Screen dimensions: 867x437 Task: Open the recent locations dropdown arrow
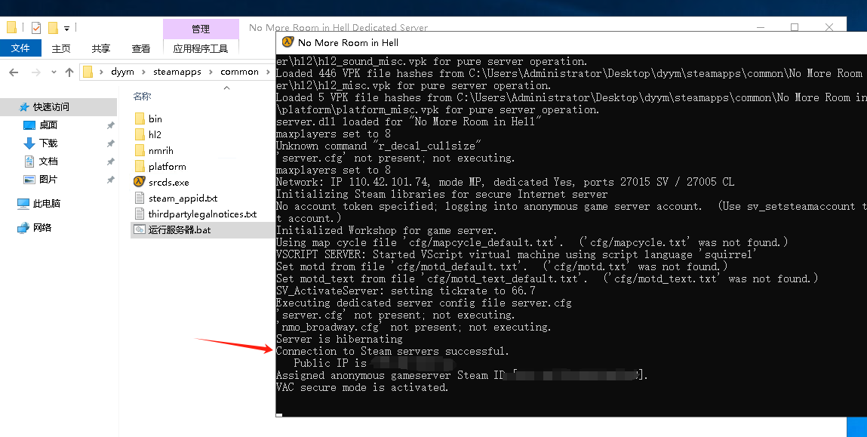coord(54,72)
